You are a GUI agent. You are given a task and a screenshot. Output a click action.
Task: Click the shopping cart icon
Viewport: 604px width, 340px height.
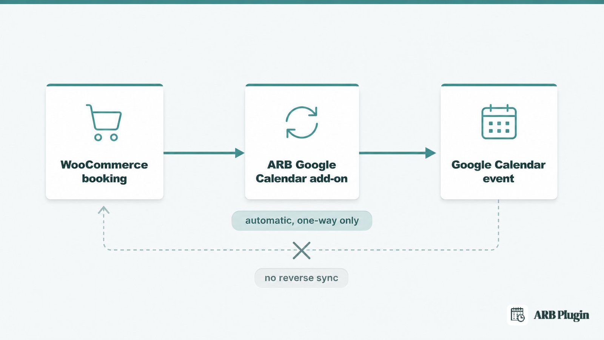pyautogui.click(x=104, y=123)
